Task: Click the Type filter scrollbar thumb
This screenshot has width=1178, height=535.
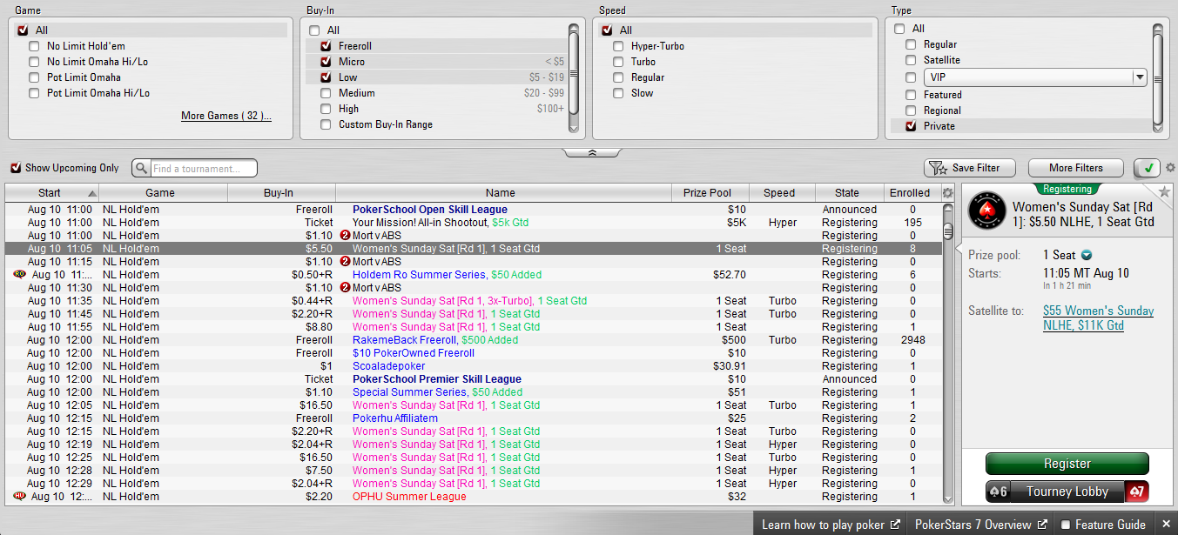Action: 1158,79
